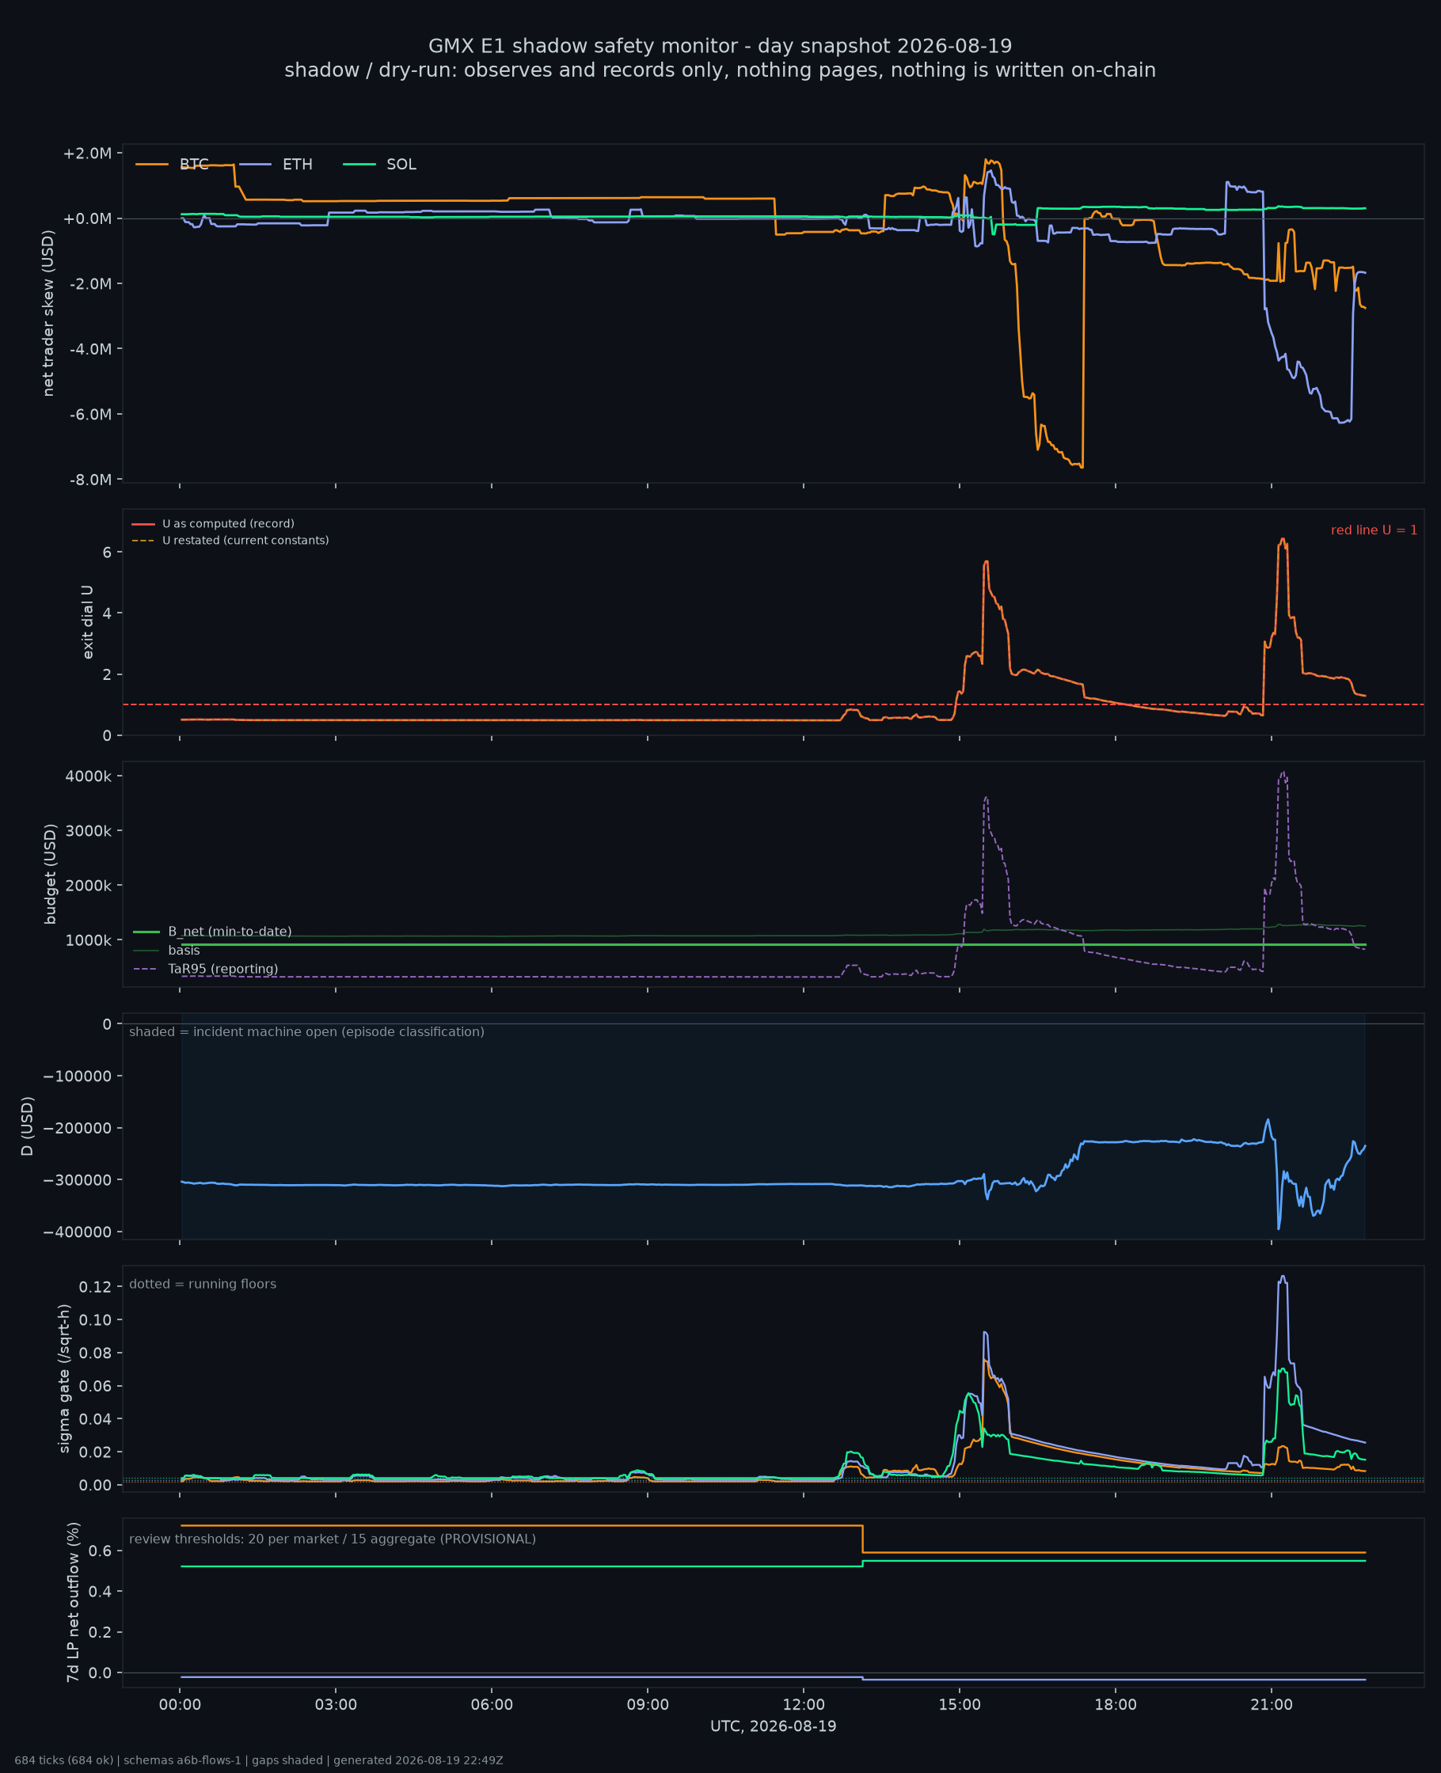Click the "red line U = 1" annotation
The height and width of the screenshot is (1773, 1441).
[x=1374, y=530]
